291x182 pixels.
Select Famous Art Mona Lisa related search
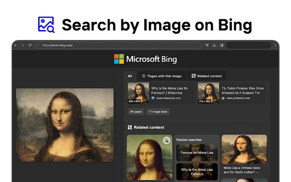click(x=197, y=153)
